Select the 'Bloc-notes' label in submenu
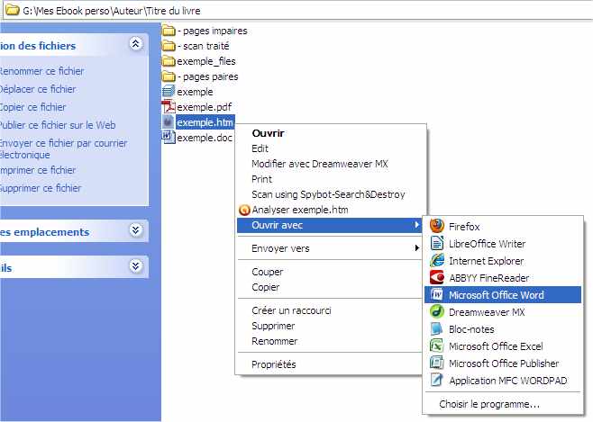Viewport: 593px width, 422px height. click(471, 329)
